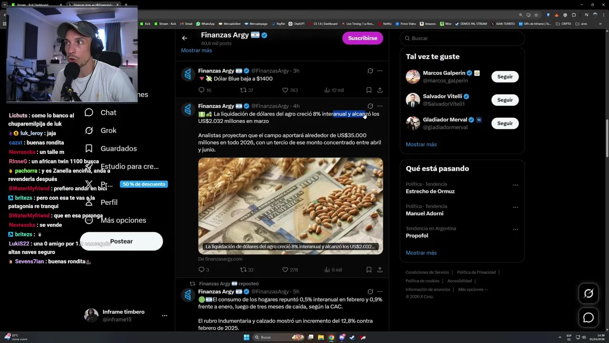Show more suggested accounts under Tal vez te guste
The height and width of the screenshot is (343, 609).
pyautogui.click(x=421, y=144)
